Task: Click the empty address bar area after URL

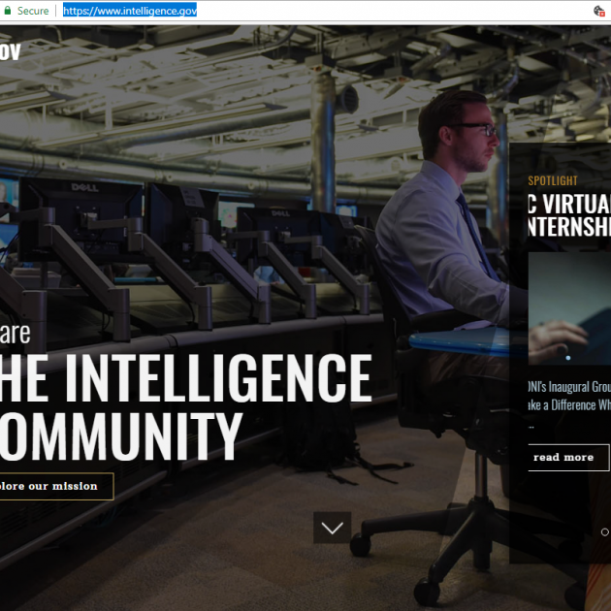Action: coord(388,11)
